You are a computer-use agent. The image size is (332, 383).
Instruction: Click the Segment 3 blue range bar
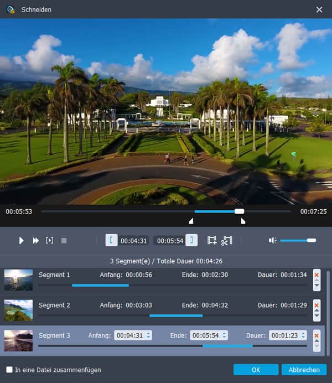pyautogui.click(x=227, y=346)
